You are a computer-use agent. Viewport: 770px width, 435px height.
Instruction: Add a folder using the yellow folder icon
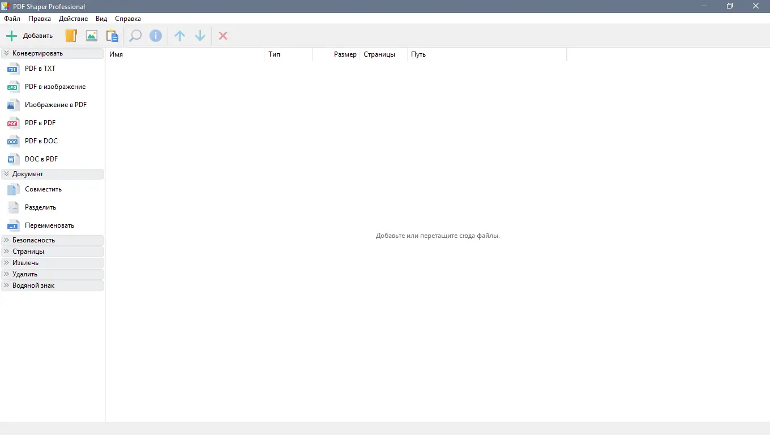coord(71,36)
